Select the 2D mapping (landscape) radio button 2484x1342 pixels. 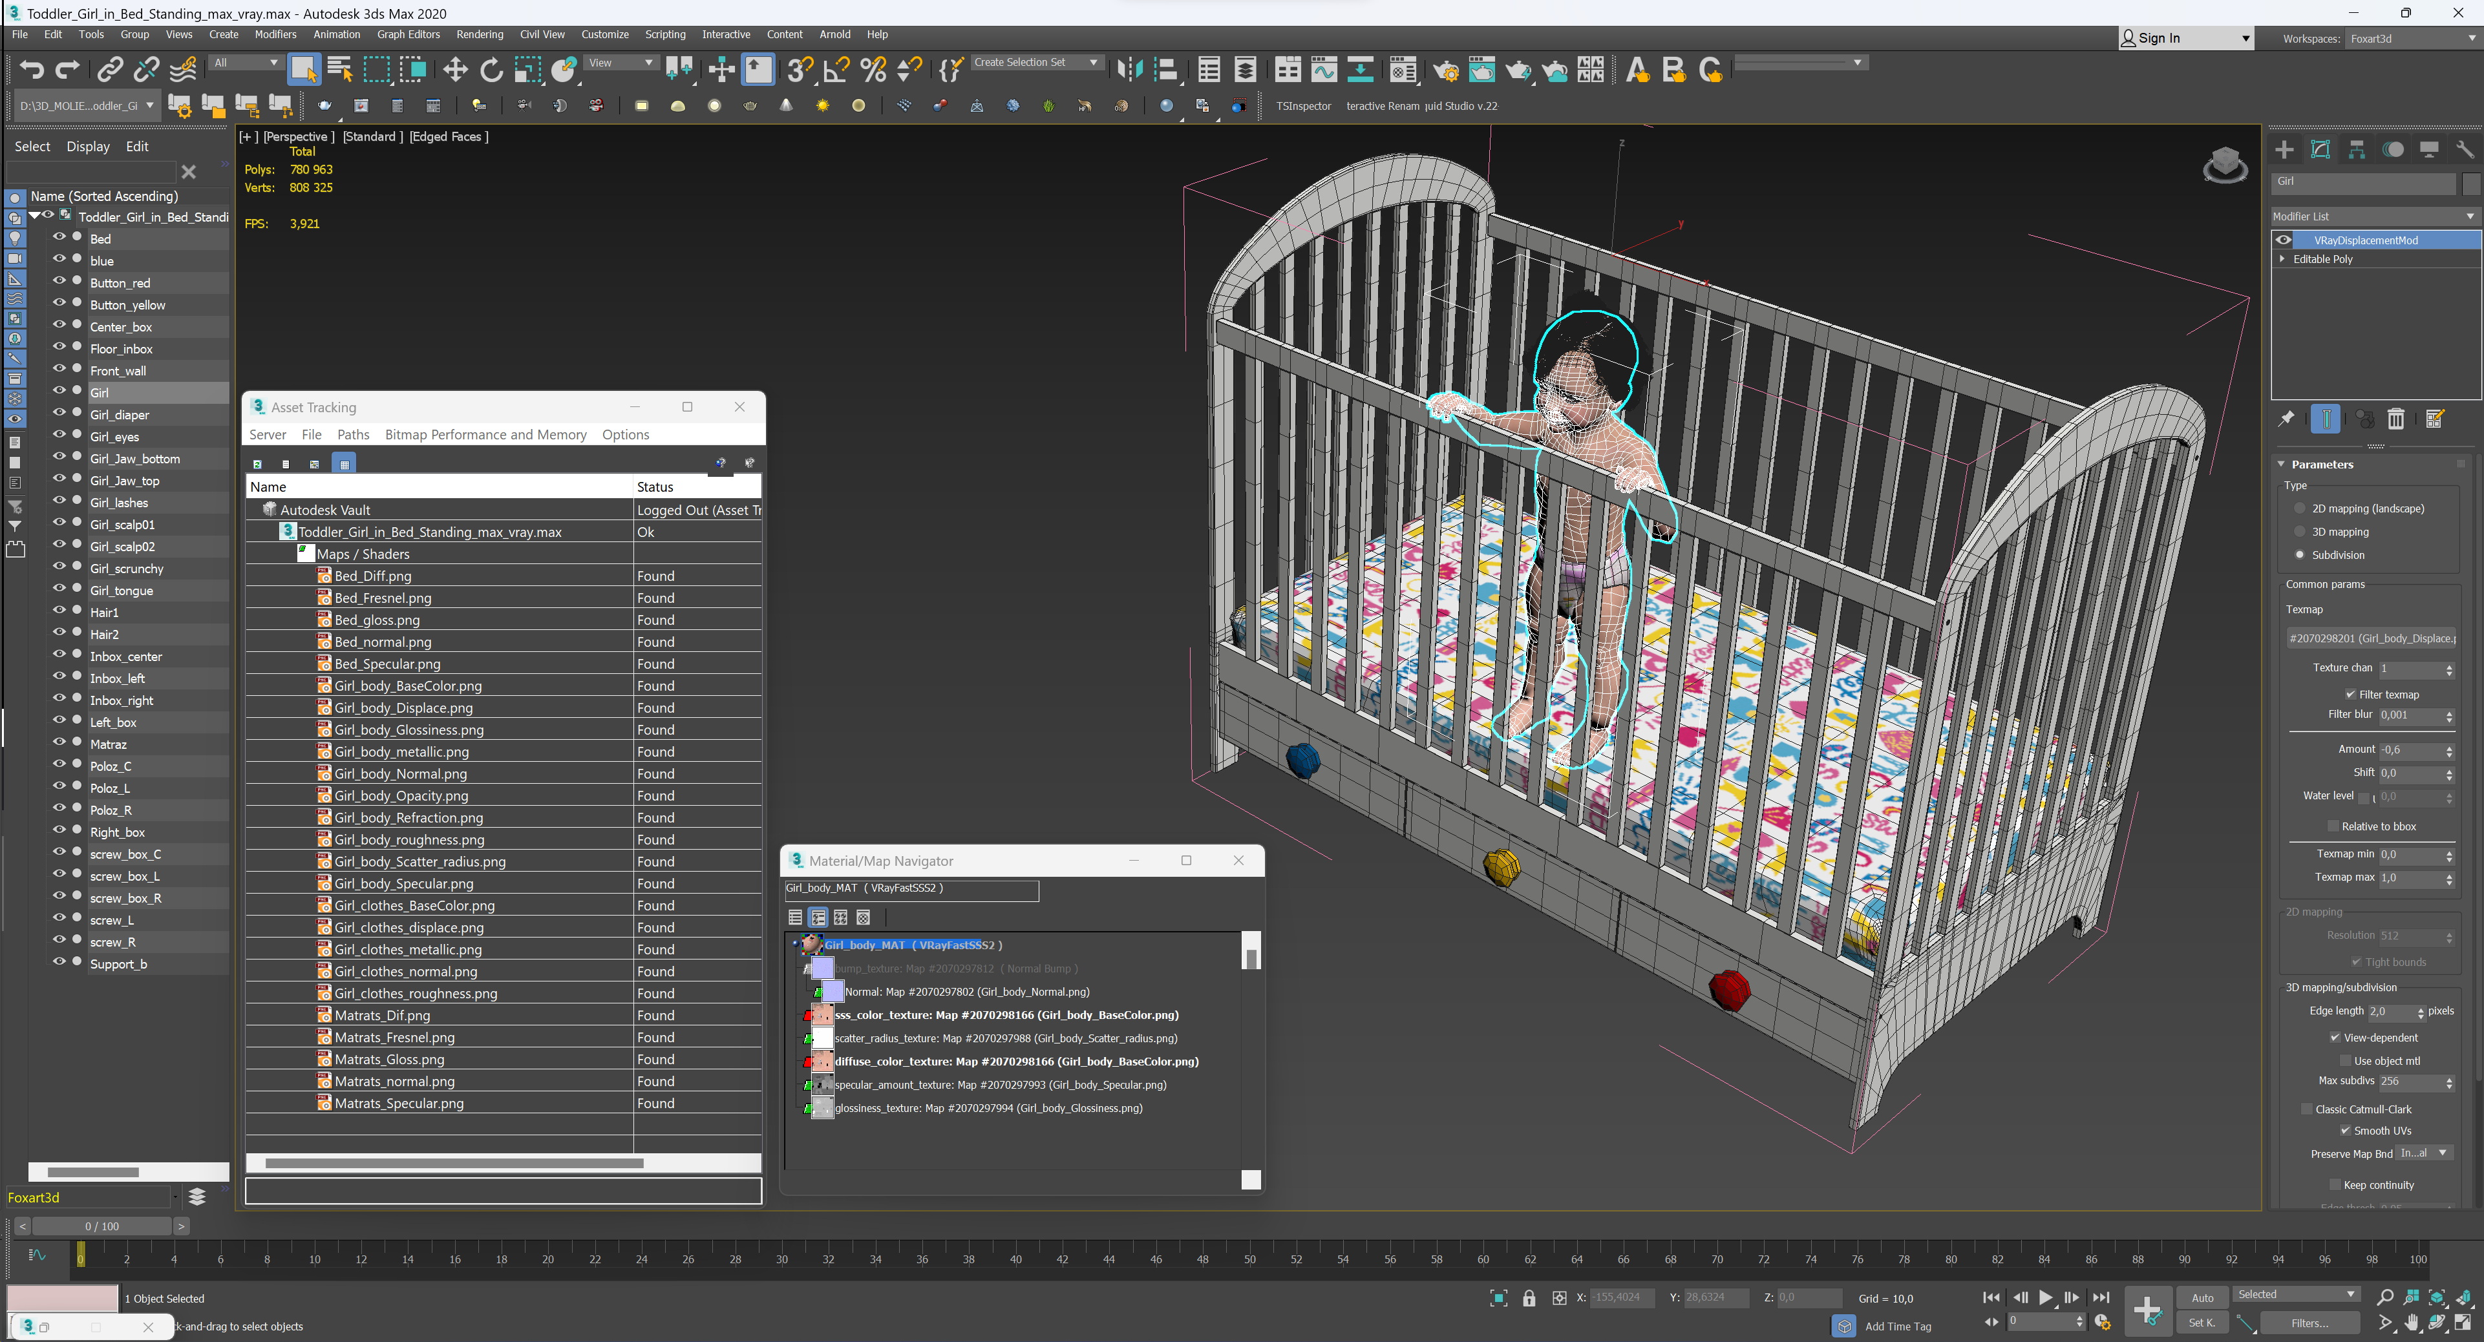(2300, 509)
